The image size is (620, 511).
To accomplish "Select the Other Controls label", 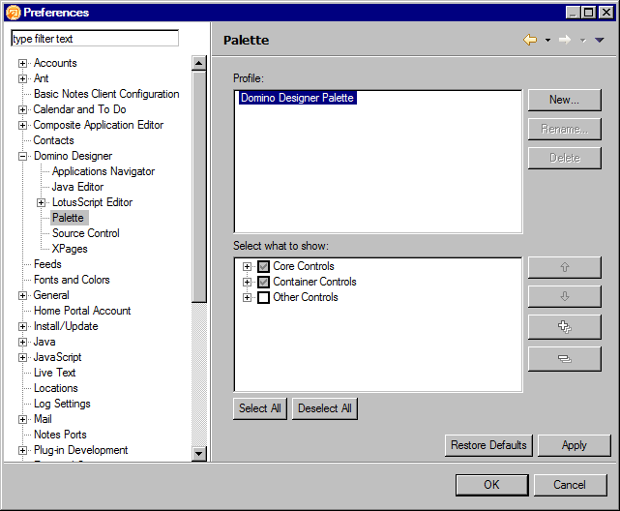I will tap(306, 297).
